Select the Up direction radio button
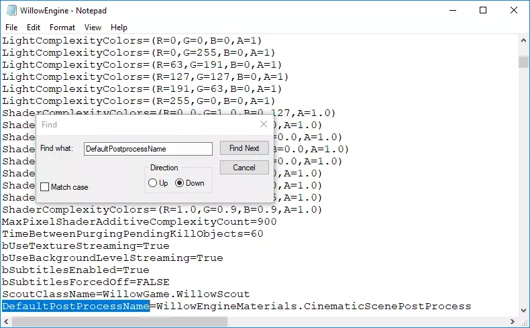Screen dimensions: 530x328 coord(152,183)
